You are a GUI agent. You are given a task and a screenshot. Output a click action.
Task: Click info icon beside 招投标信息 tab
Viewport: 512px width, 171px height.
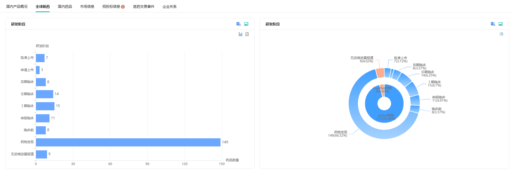pos(123,7)
